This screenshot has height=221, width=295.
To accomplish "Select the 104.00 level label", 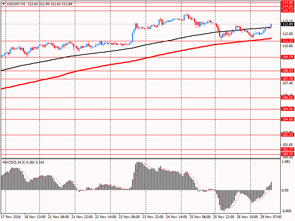I will (288, 119).
